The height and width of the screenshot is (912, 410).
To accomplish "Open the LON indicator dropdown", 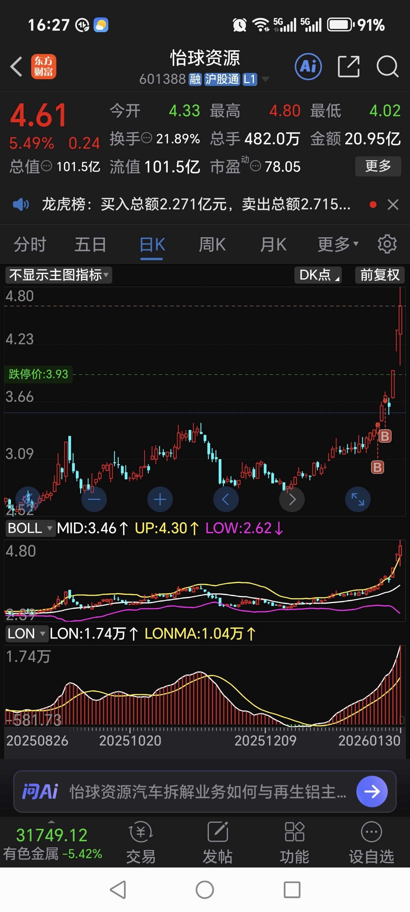I will (27, 633).
